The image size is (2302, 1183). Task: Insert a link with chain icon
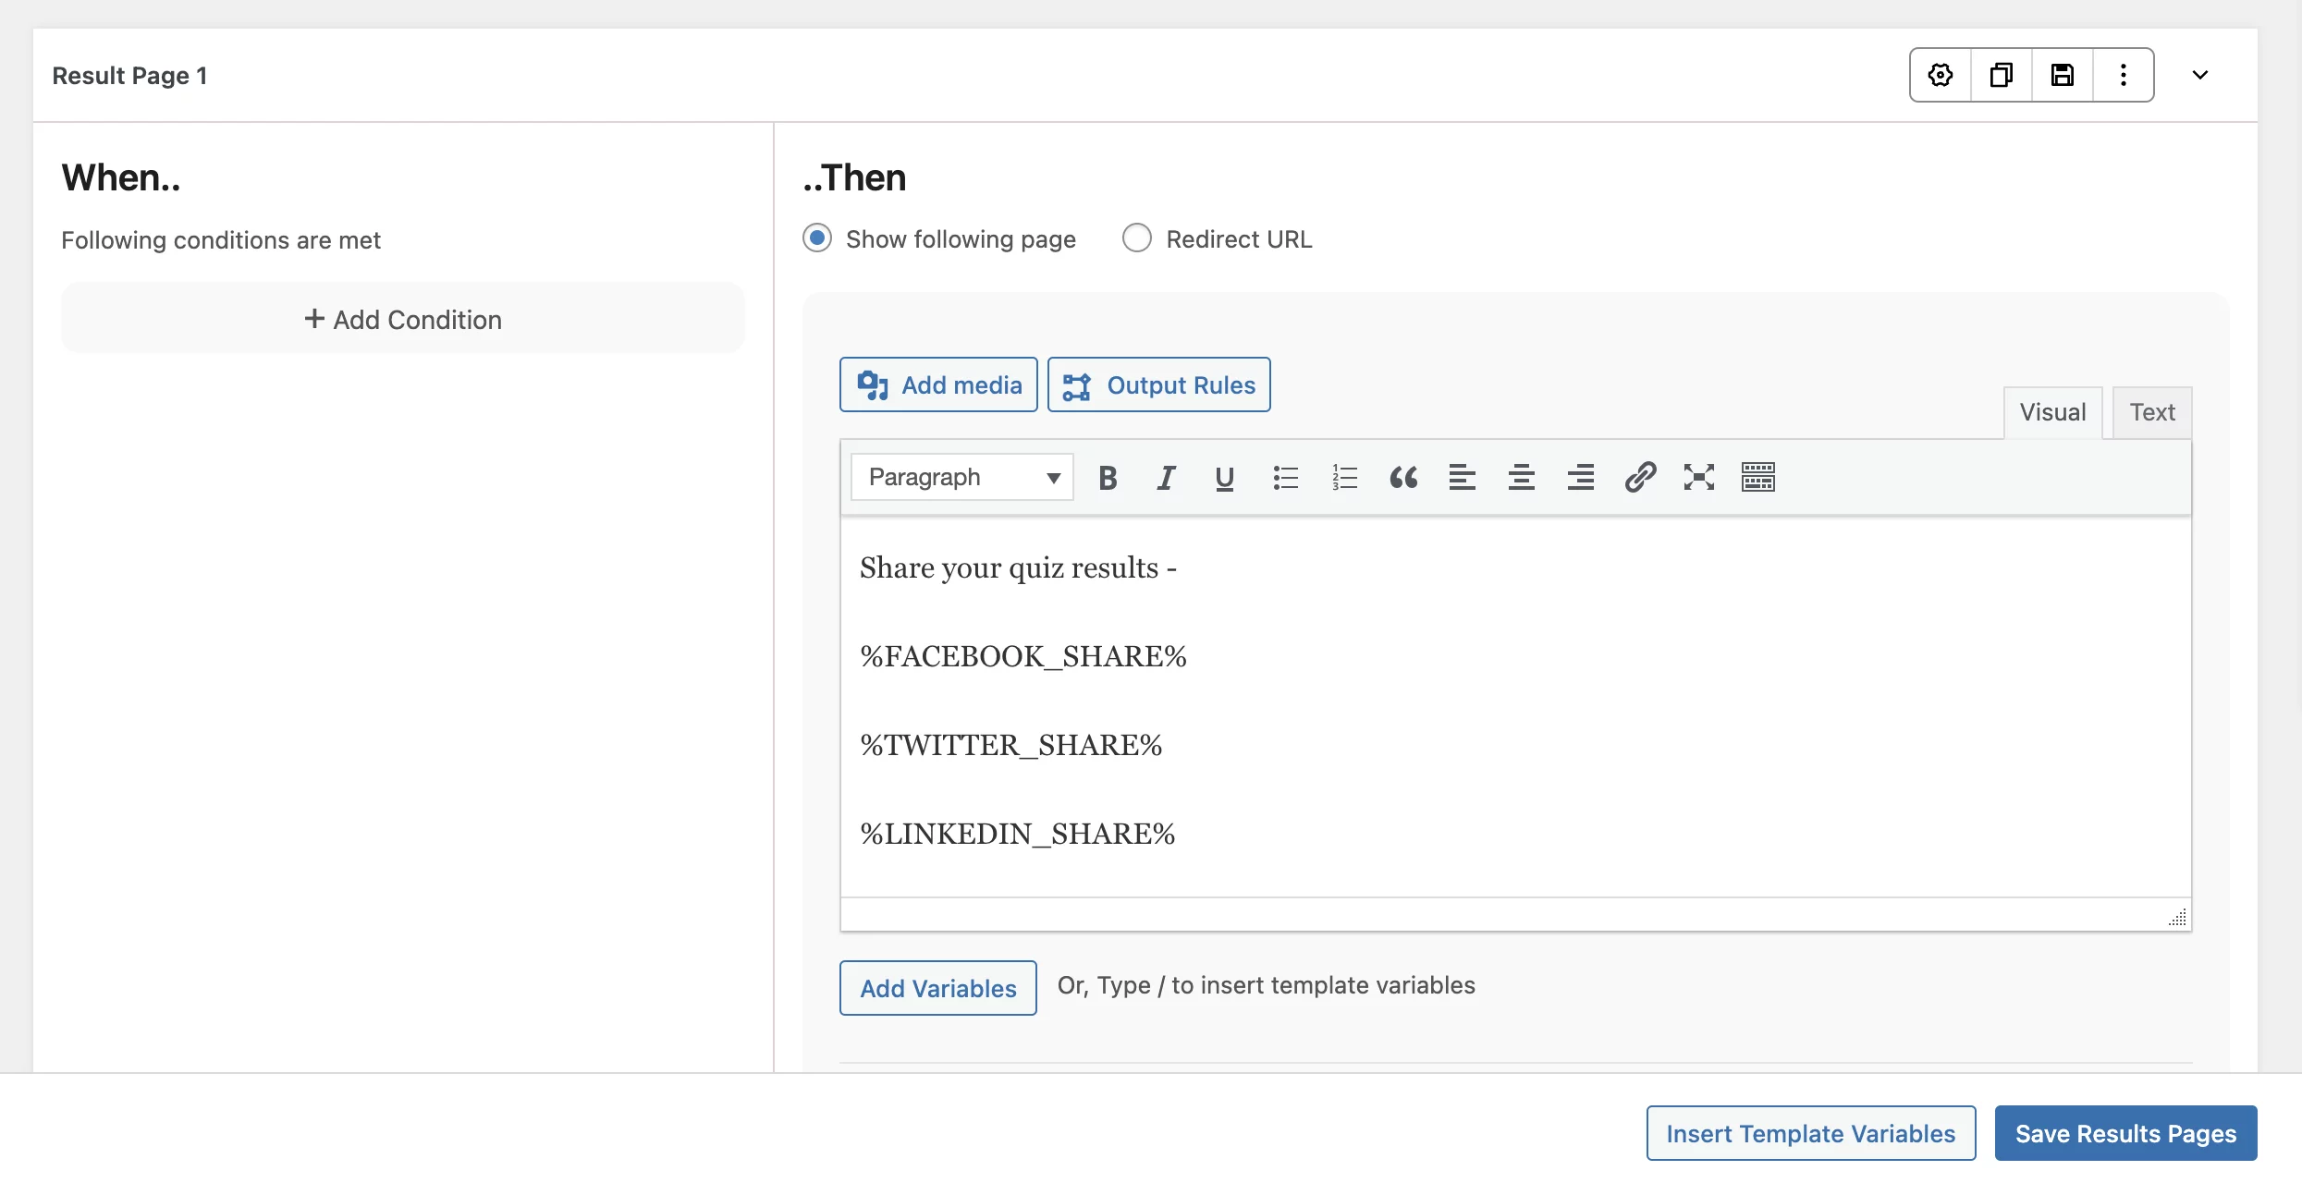[x=1640, y=478]
